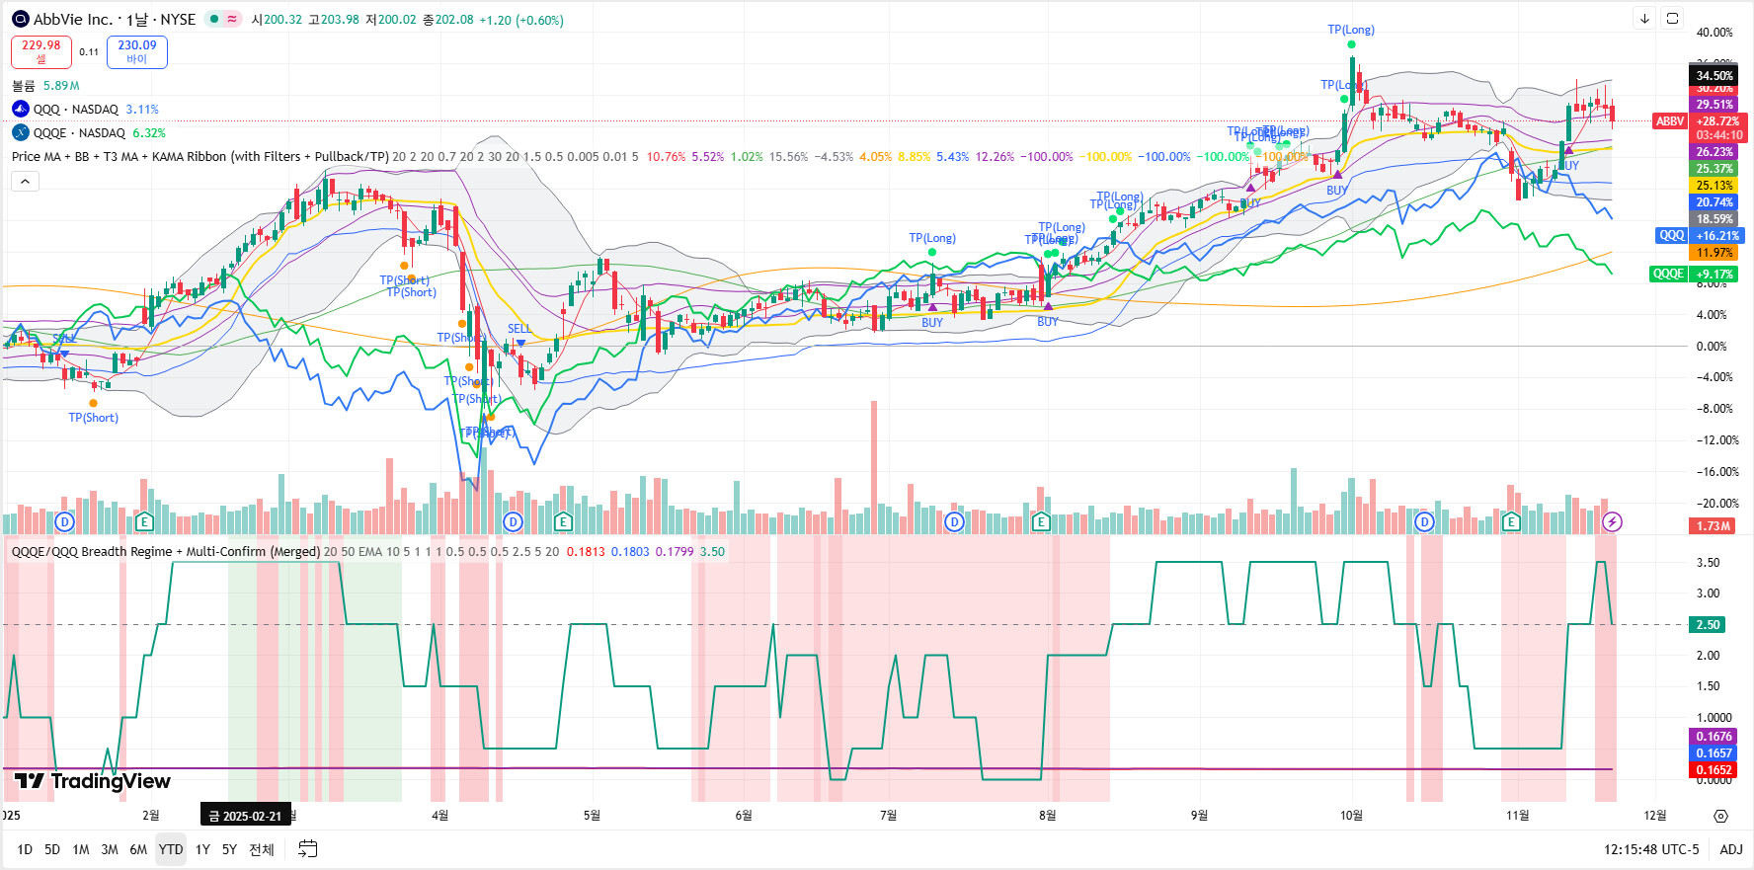Select the 3M time range
Image resolution: width=1754 pixels, height=870 pixels.
[110, 849]
